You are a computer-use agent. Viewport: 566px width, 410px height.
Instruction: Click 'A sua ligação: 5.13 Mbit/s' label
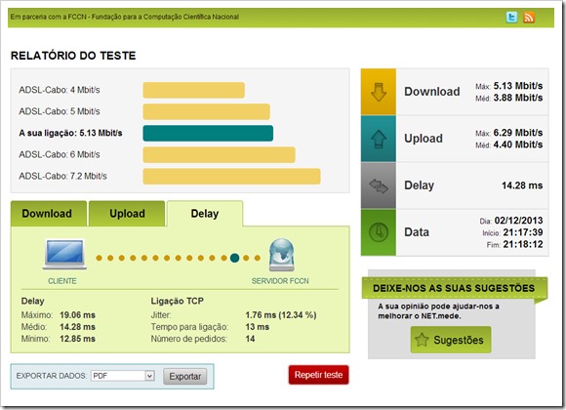tap(70, 133)
